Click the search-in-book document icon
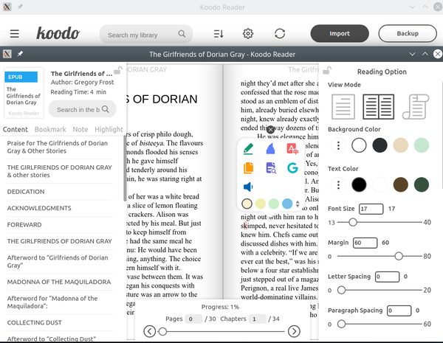The width and height of the screenshot is (443, 343). 270,168
